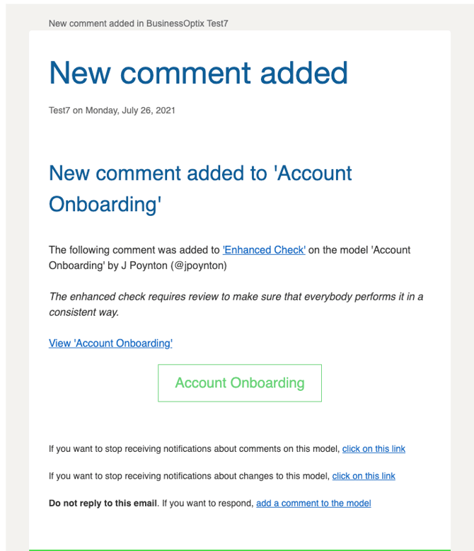Click the italic enhanced check comment text
This screenshot has height=551, width=474.
tap(236, 297)
